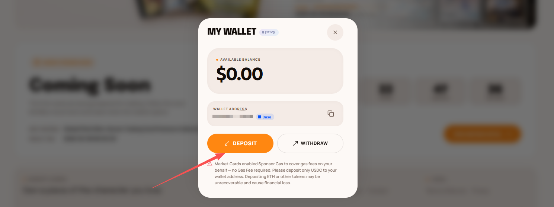
Task: Copy the wallet address
Action: tap(331, 114)
